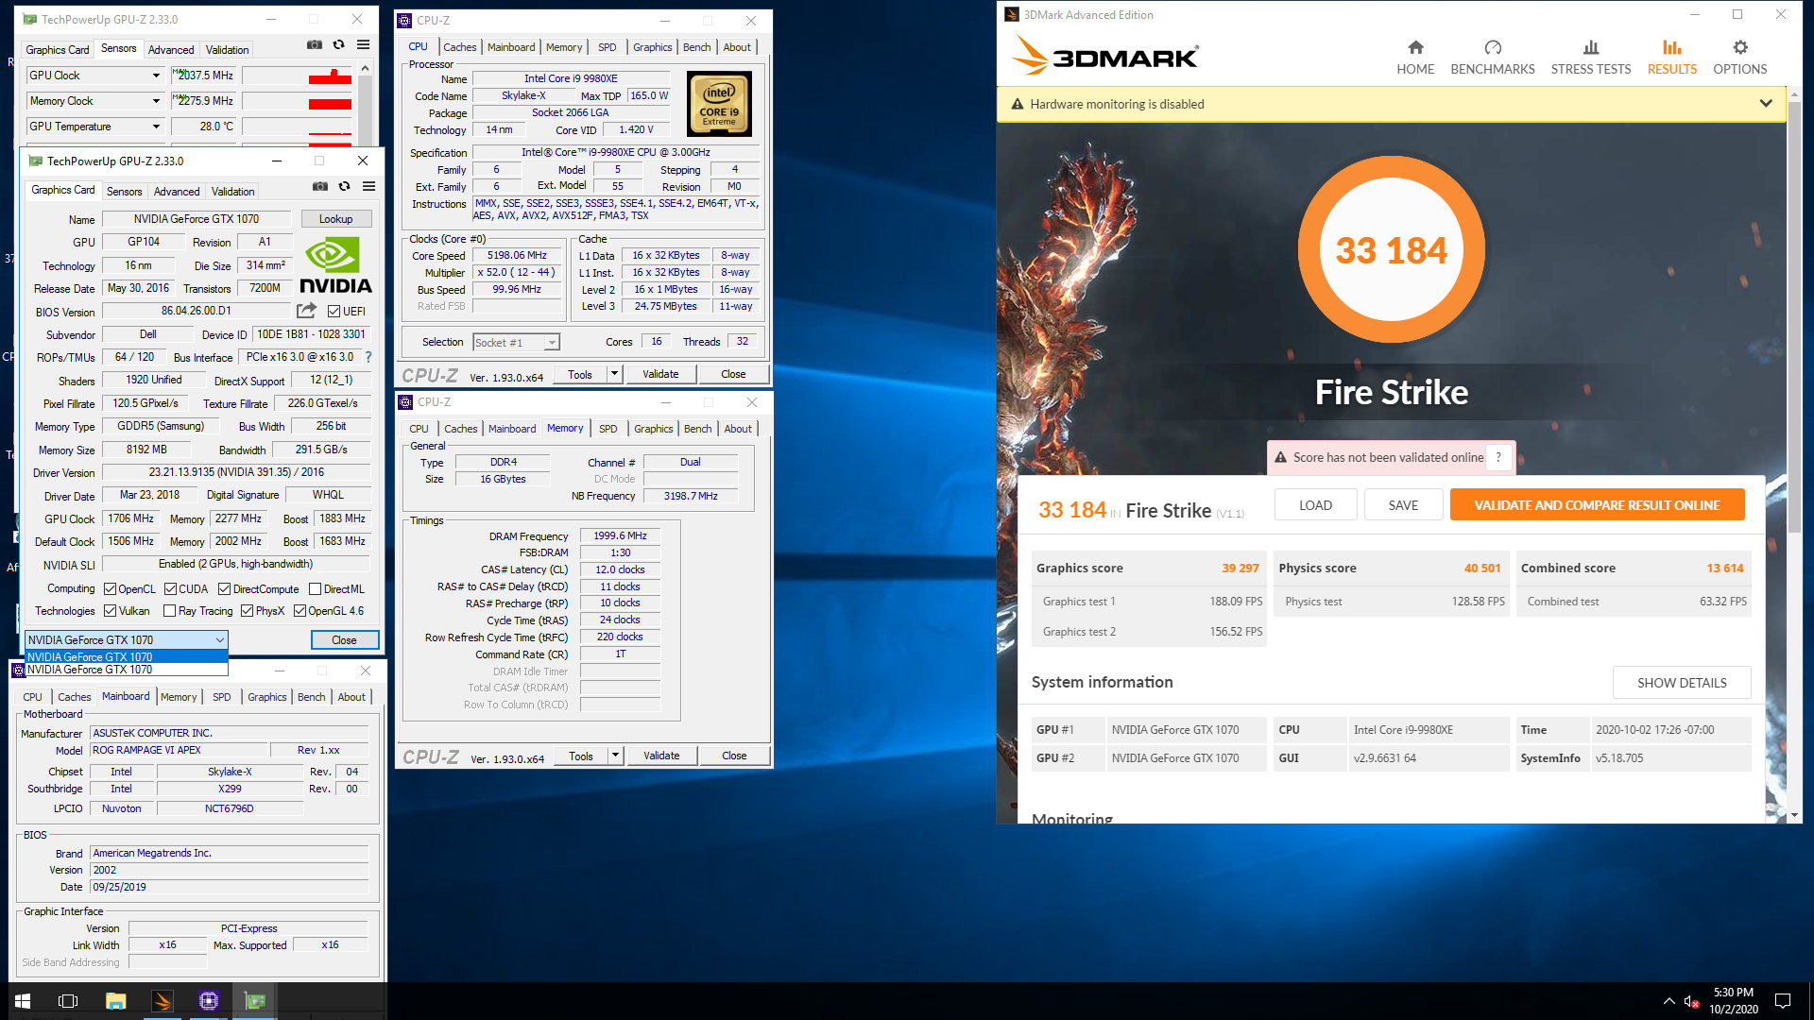Open the GPU Temperature sensor dropdown
The width and height of the screenshot is (1814, 1020).
pyautogui.click(x=156, y=127)
